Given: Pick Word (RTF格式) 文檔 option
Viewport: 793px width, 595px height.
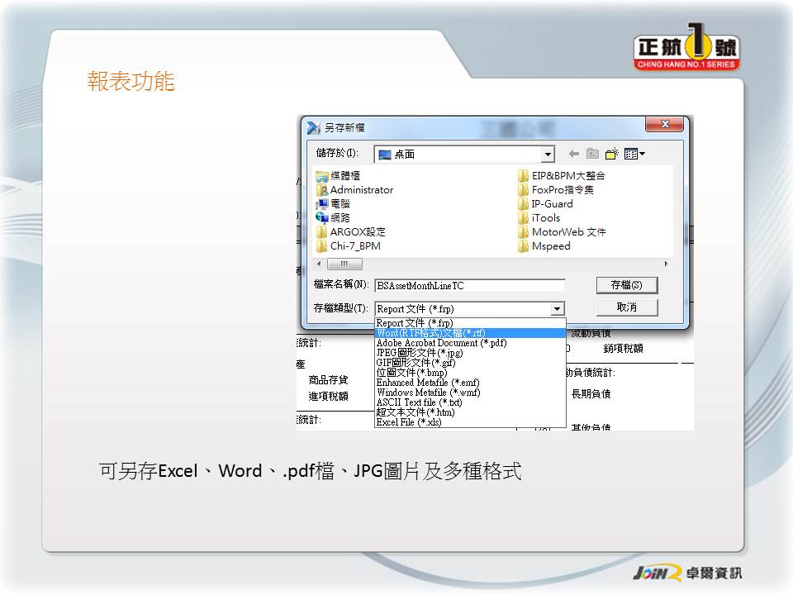Looking at the screenshot, I should tap(430, 333).
